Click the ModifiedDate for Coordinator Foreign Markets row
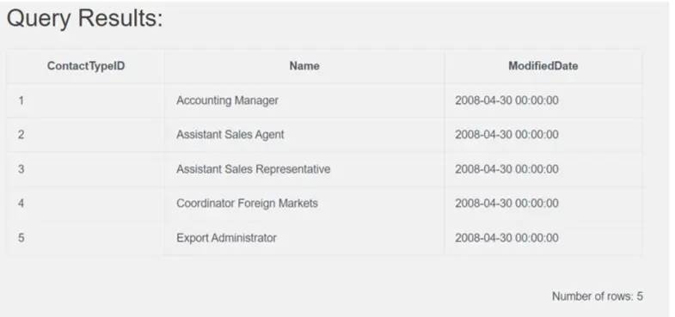675x317 pixels. 543,203
